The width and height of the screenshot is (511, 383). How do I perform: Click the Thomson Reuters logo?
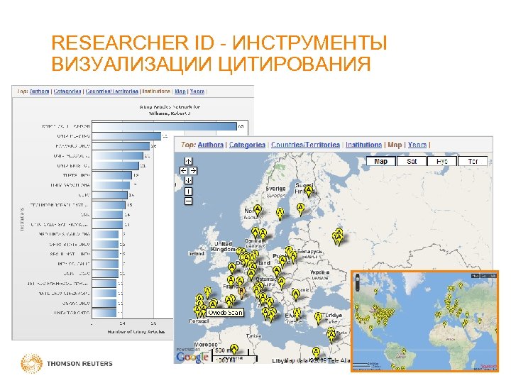pyautogui.click(x=67, y=363)
